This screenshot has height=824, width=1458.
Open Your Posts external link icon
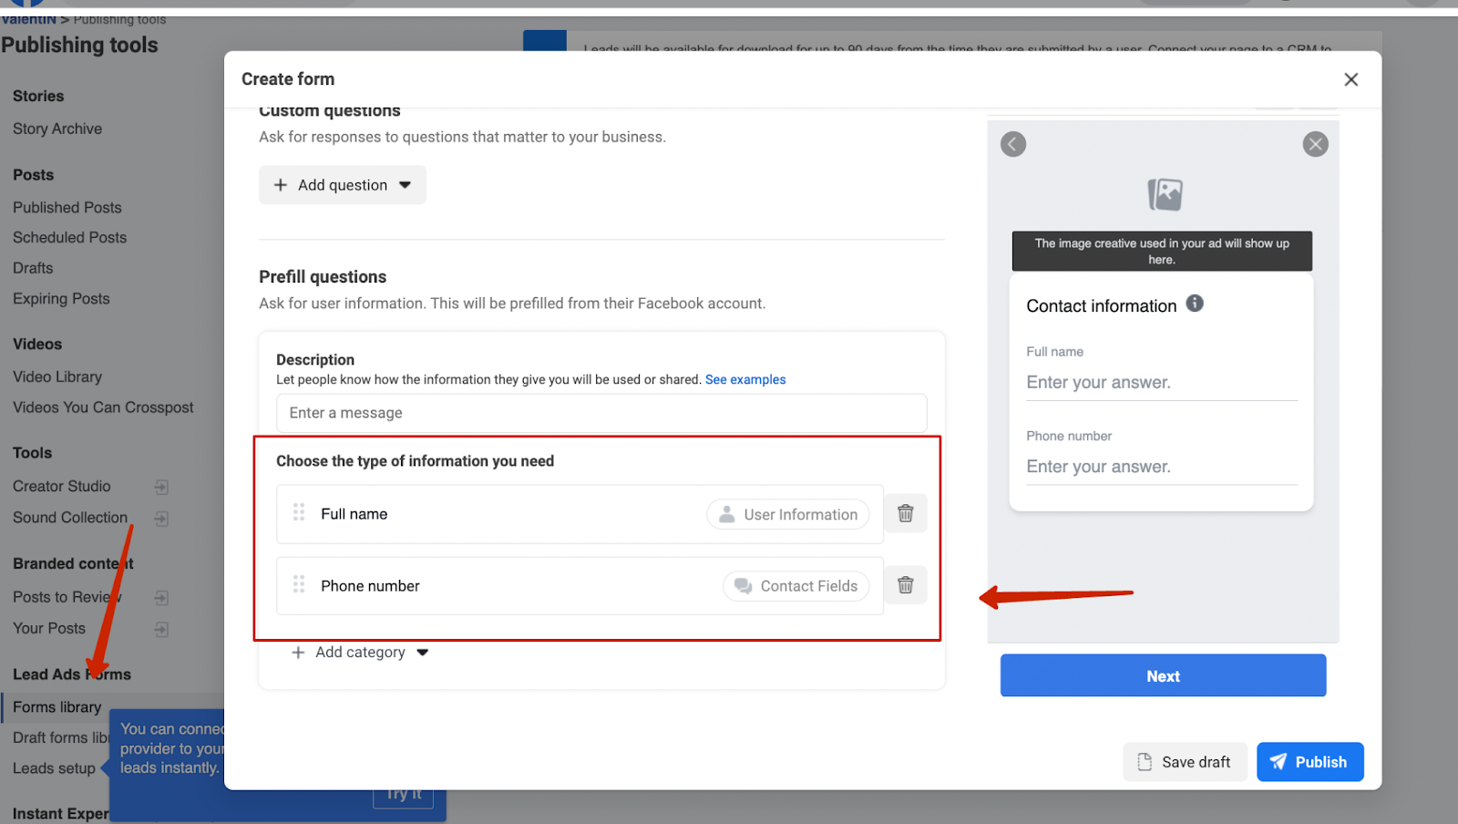[161, 629]
